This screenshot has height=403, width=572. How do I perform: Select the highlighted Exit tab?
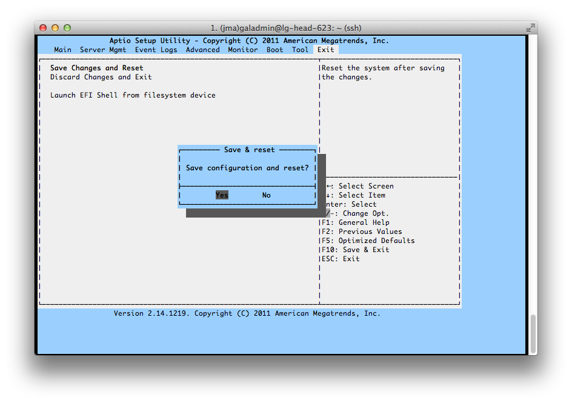(x=325, y=50)
